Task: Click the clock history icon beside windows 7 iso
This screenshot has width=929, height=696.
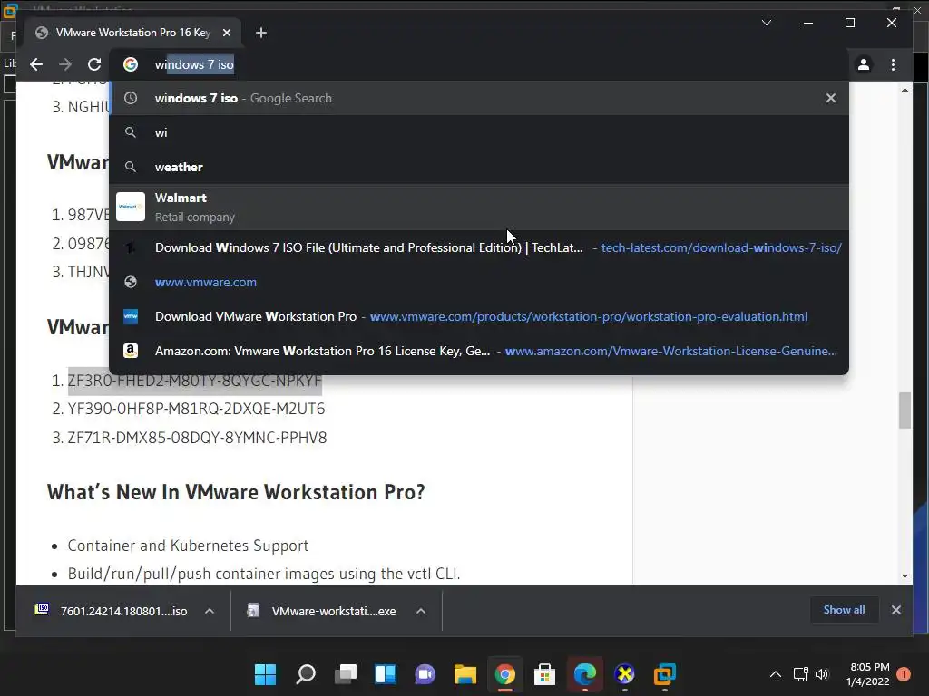Action: 131,98
